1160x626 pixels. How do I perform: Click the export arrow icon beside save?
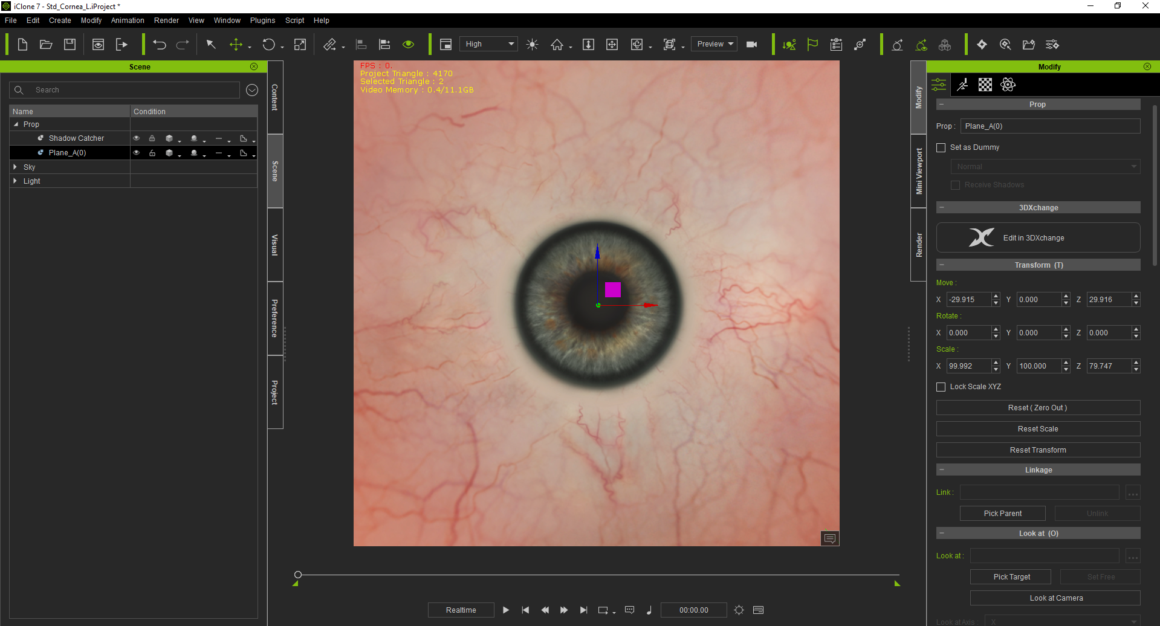coord(122,44)
